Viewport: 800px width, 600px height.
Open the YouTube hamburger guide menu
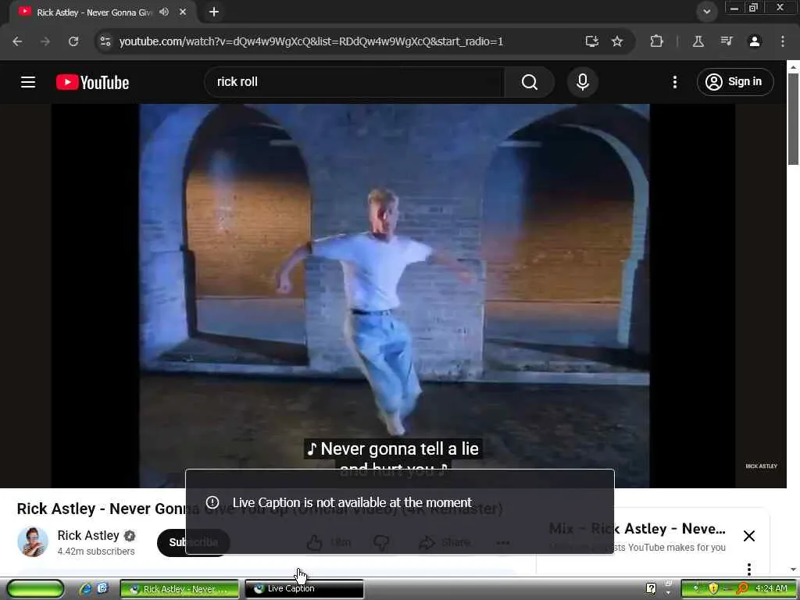28,81
